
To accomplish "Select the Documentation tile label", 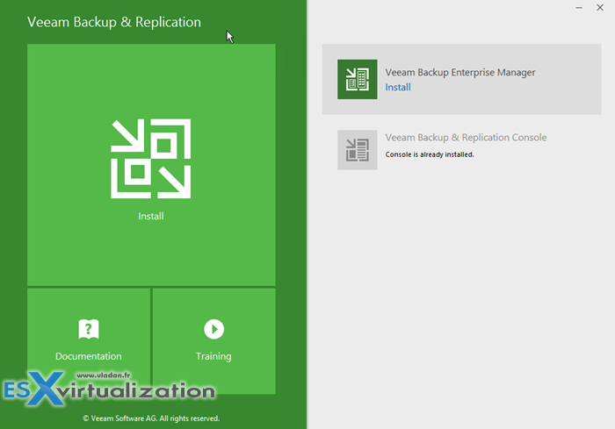I will 89,356.
